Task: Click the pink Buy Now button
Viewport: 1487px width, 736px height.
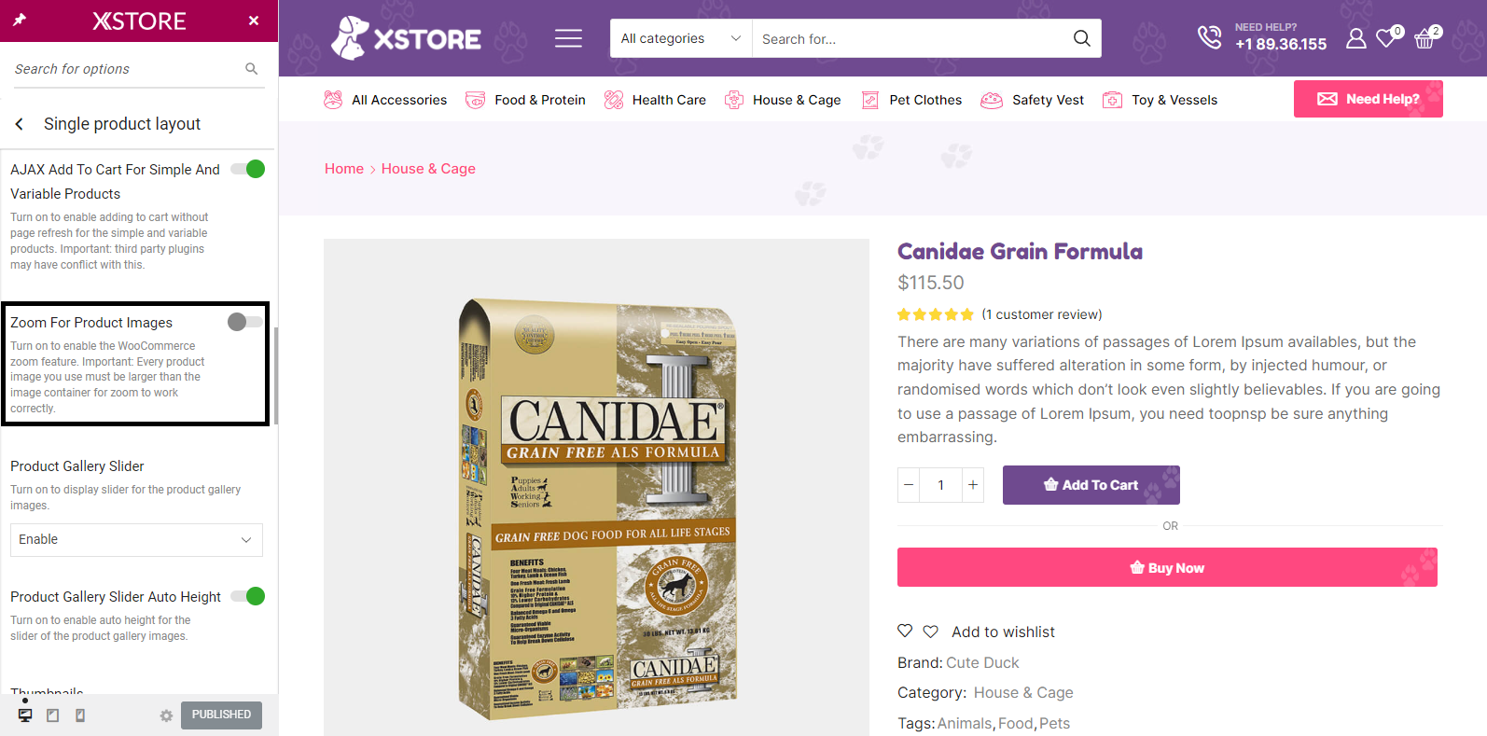Action: click(x=1167, y=567)
